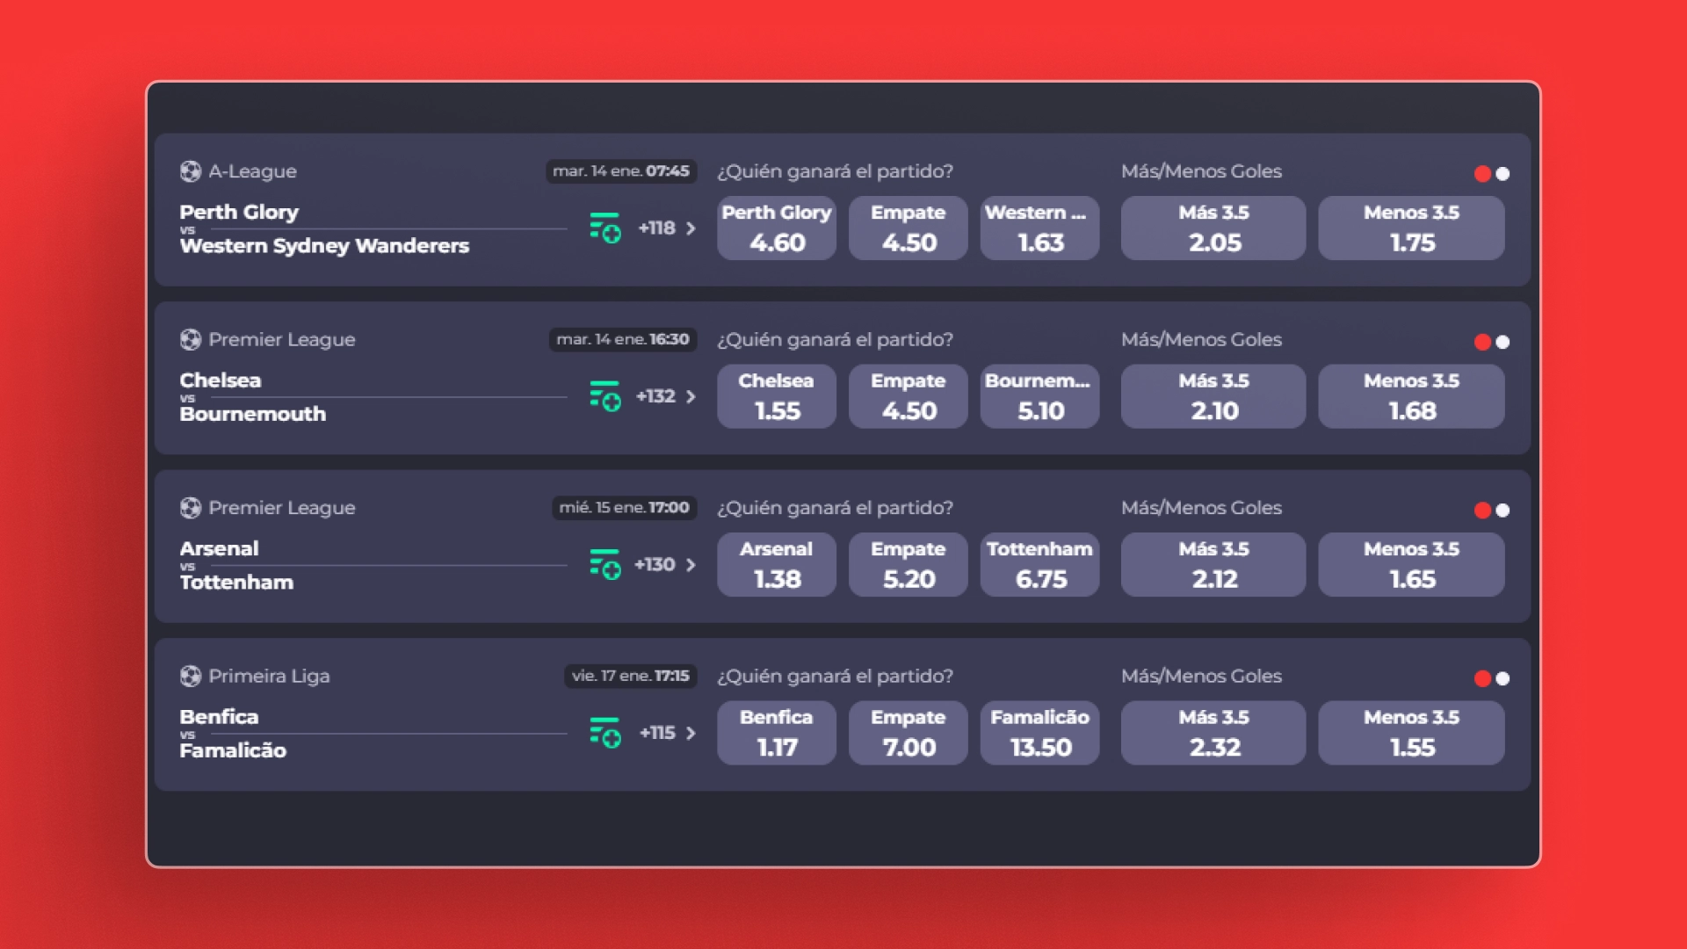Pick Menos 3.5 at 1.65

[1411, 564]
